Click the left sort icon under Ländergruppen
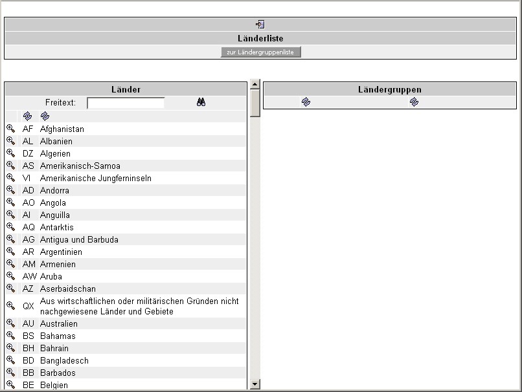Image resolution: width=522 pixels, height=392 pixels. [306, 102]
